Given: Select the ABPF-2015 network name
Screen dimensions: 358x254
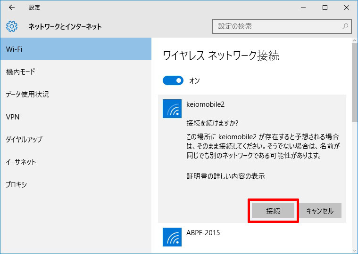Looking at the screenshot, I should click(x=203, y=233).
